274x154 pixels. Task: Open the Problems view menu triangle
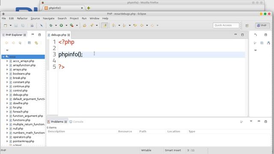tap(251, 121)
